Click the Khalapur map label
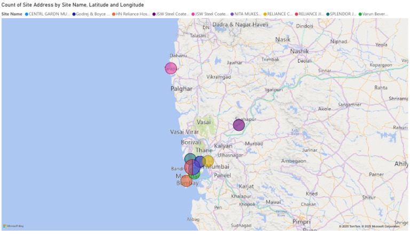 click(241, 196)
